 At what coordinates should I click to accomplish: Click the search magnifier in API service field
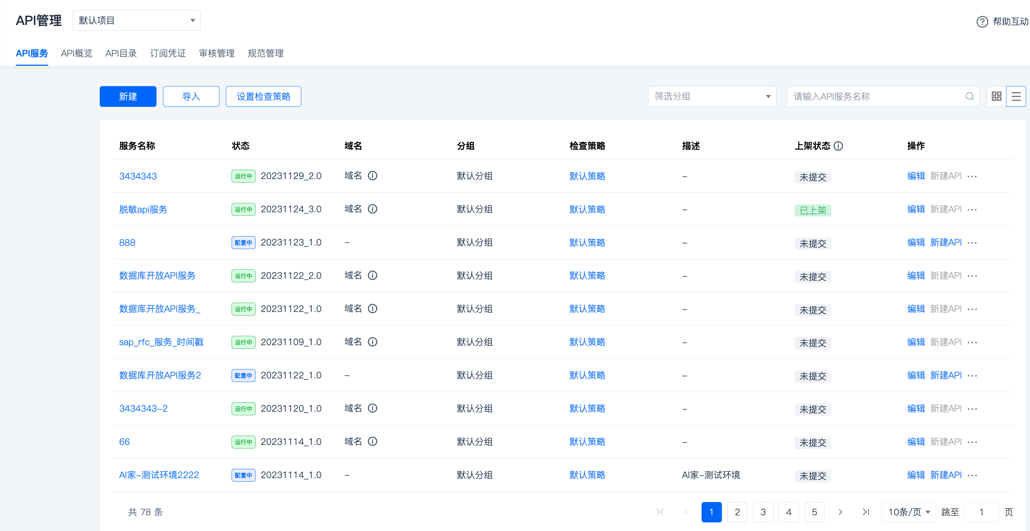pos(970,96)
